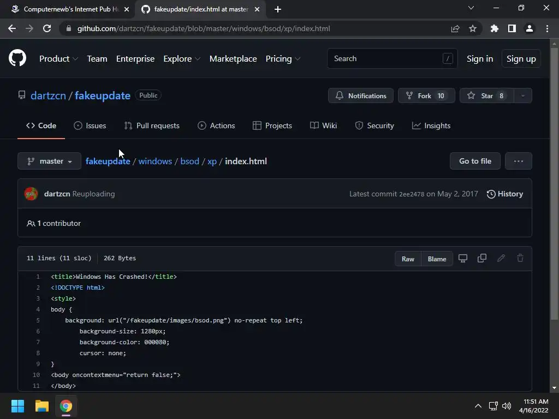Focus the GitHub Search field

click(x=392, y=58)
